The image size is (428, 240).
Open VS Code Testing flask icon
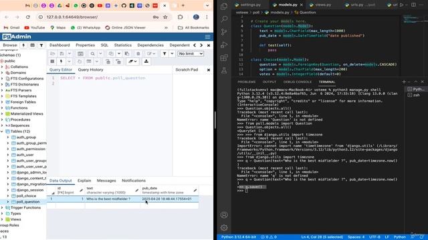click(x=224, y=71)
